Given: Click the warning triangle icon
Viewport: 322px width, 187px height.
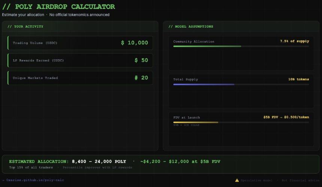Looking at the screenshot, I should [237, 180].
